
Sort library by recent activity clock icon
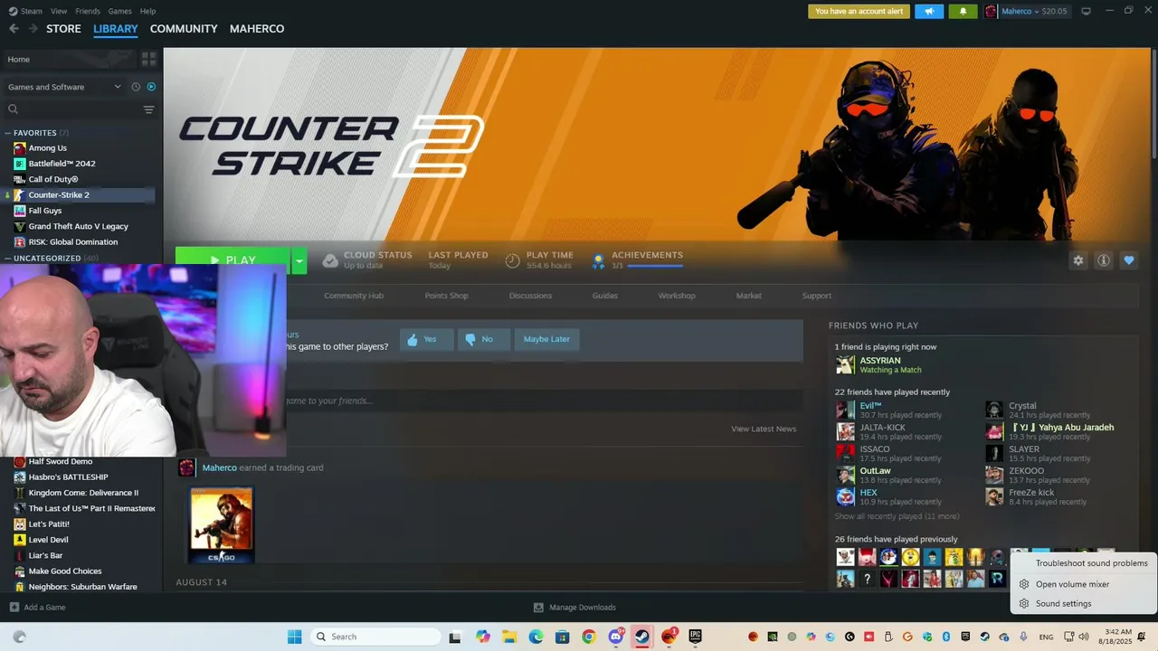(x=136, y=87)
